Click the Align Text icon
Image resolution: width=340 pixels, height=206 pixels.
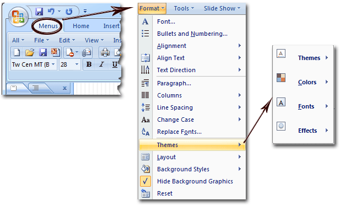[145, 58]
